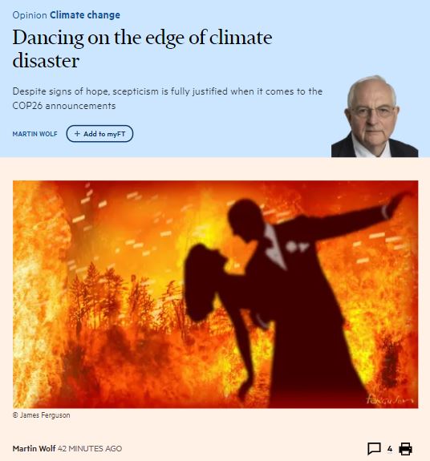Click the comment count number 4

coord(390,449)
